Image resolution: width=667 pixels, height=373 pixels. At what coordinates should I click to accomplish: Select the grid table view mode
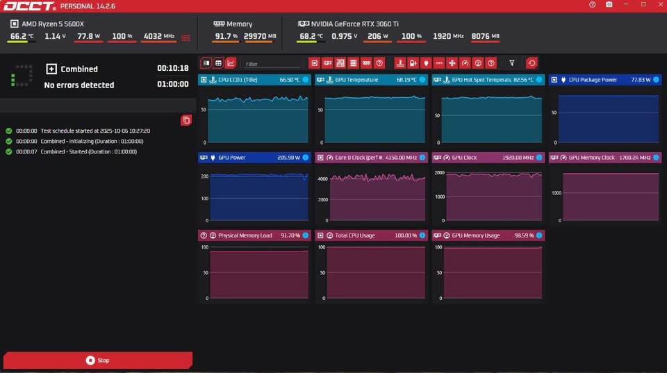click(x=218, y=63)
